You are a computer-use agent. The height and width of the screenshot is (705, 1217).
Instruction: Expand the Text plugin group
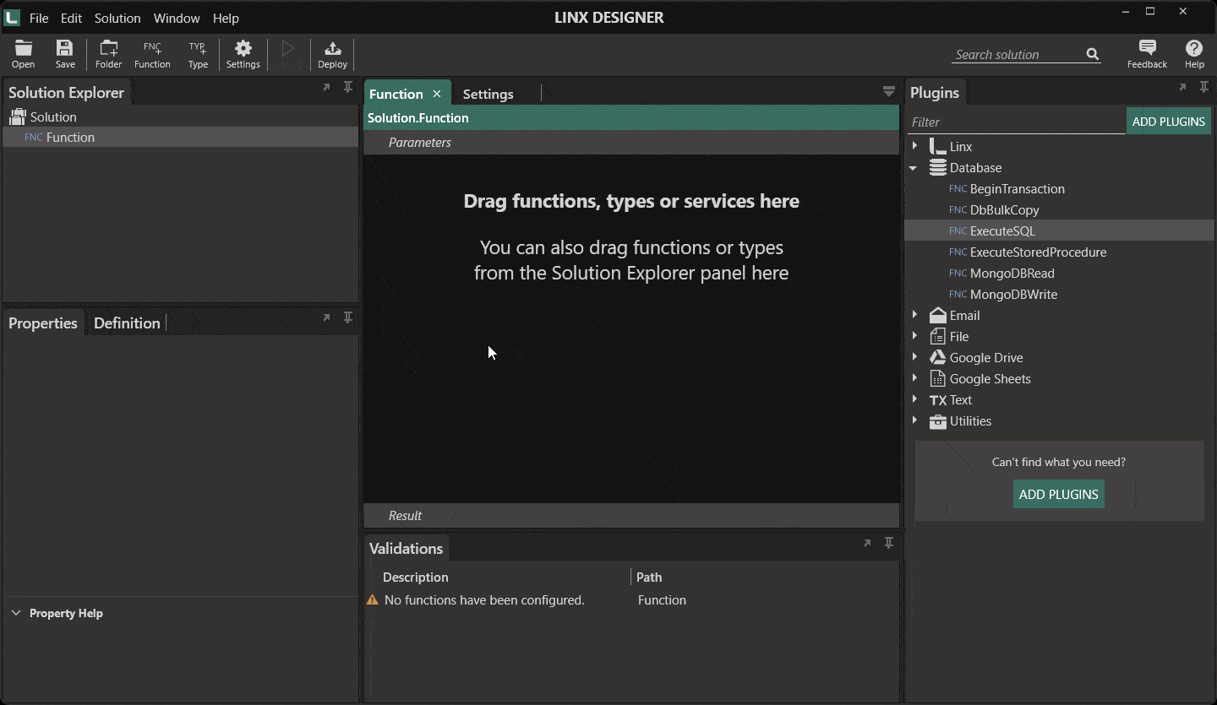(x=914, y=399)
